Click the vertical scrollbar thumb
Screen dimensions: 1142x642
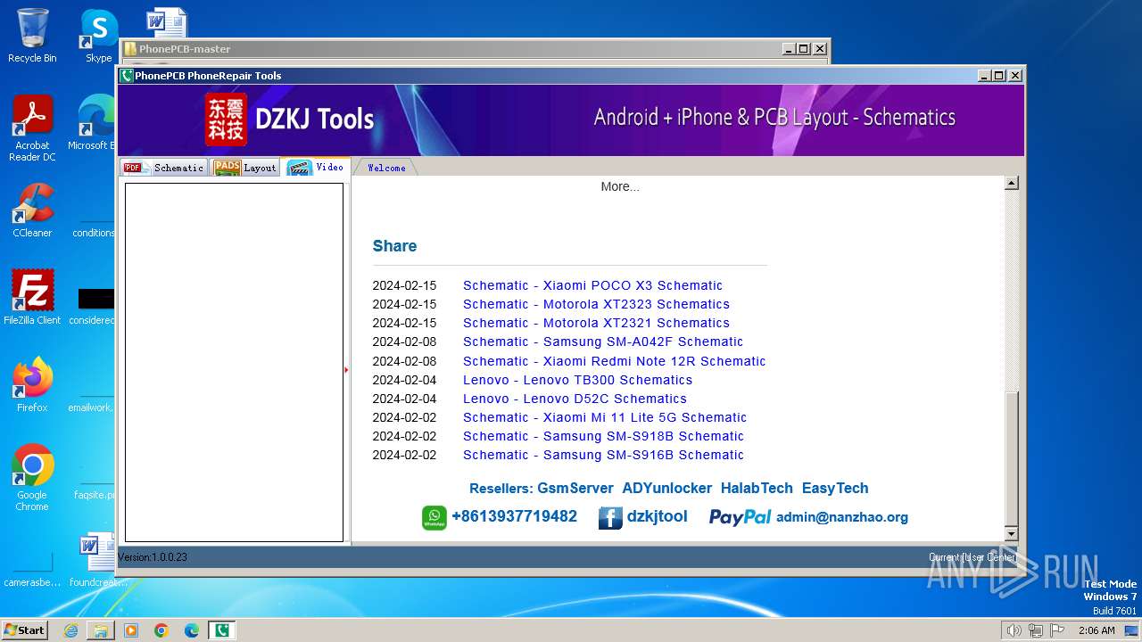click(x=1011, y=458)
